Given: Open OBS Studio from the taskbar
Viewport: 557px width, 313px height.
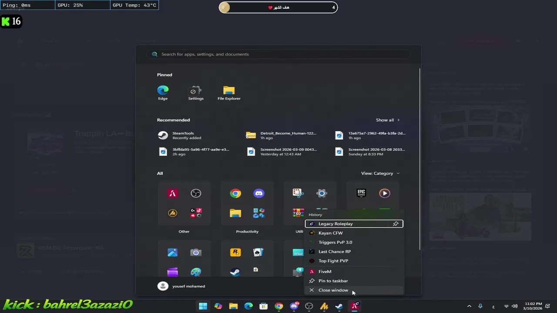Looking at the screenshot, I should click(x=309, y=306).
